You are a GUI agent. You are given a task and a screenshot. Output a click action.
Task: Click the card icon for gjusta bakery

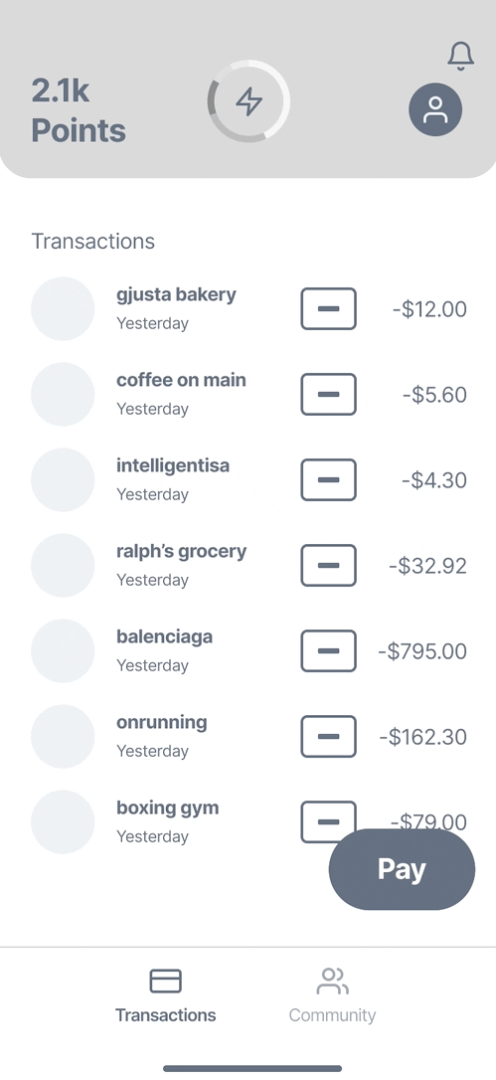pyautogui.click(x=329, y=308)
